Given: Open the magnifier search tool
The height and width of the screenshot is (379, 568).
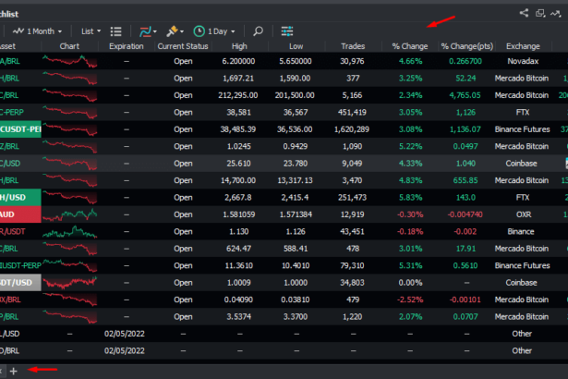Looking at the screenshot, I should click(x=258, y=31).
